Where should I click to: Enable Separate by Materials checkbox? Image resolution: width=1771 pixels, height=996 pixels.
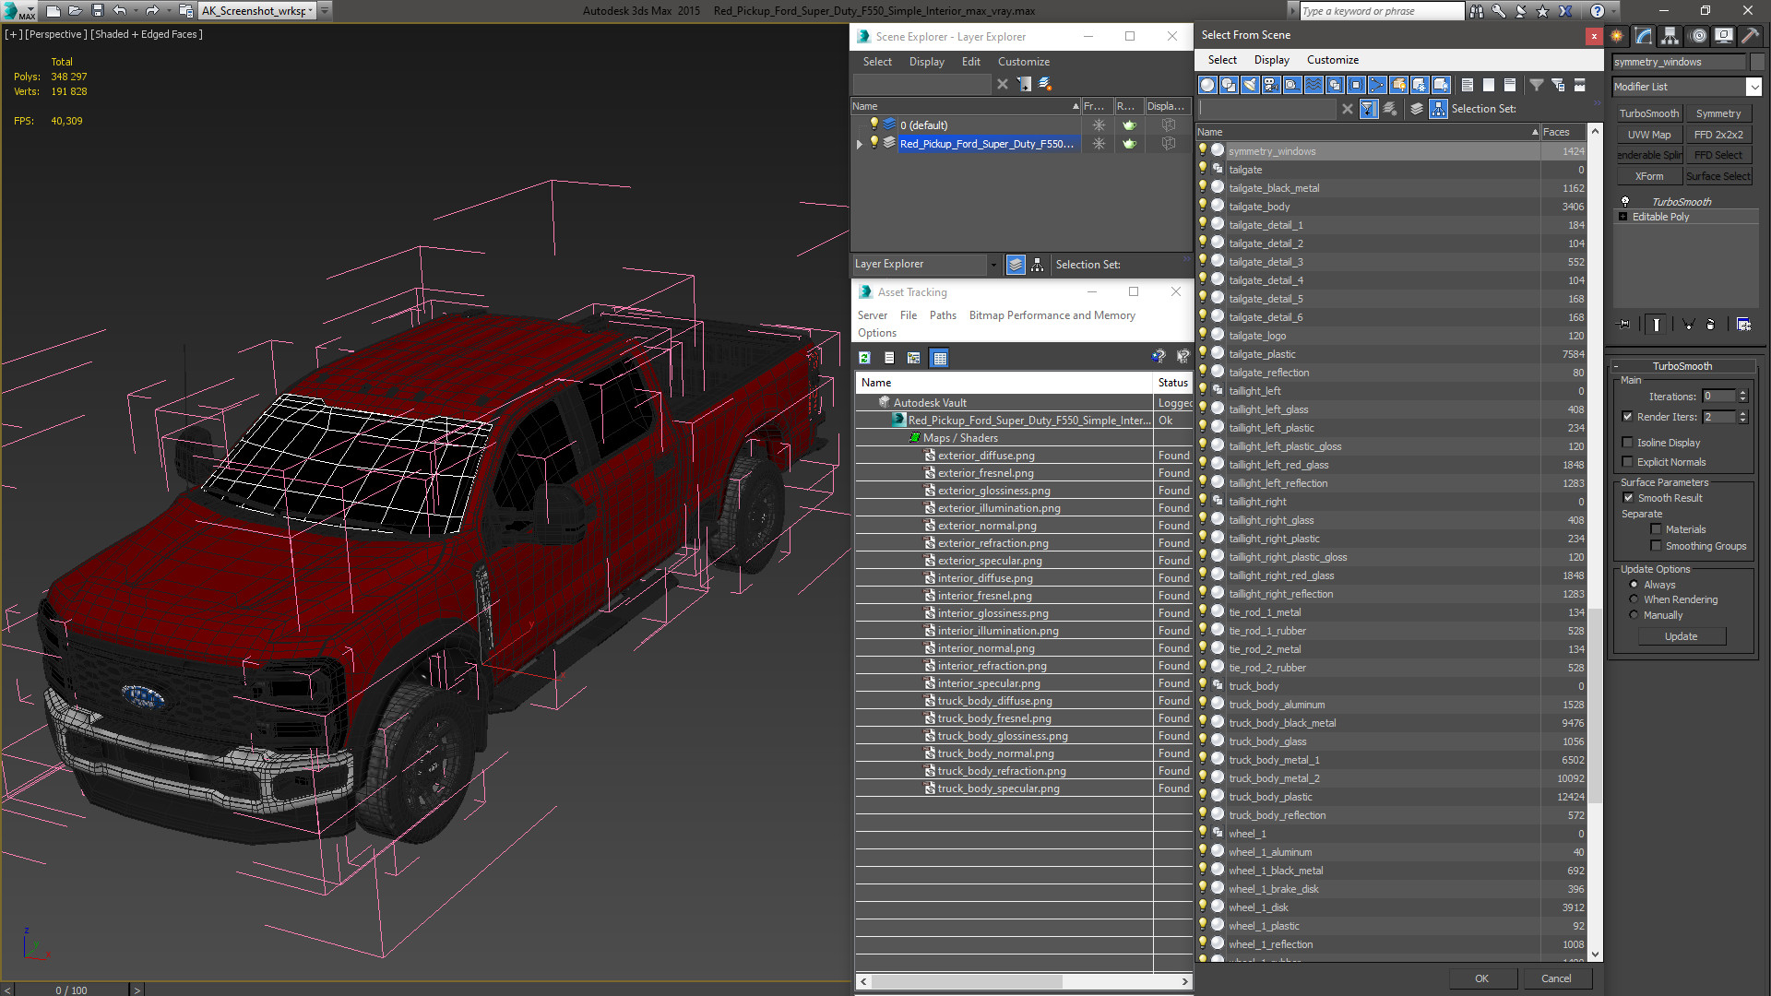tap(1656, 529)
